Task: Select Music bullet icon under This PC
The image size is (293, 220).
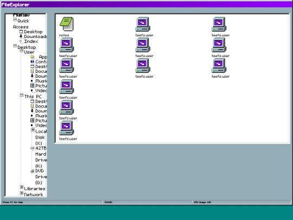Action: pos(32,116)
